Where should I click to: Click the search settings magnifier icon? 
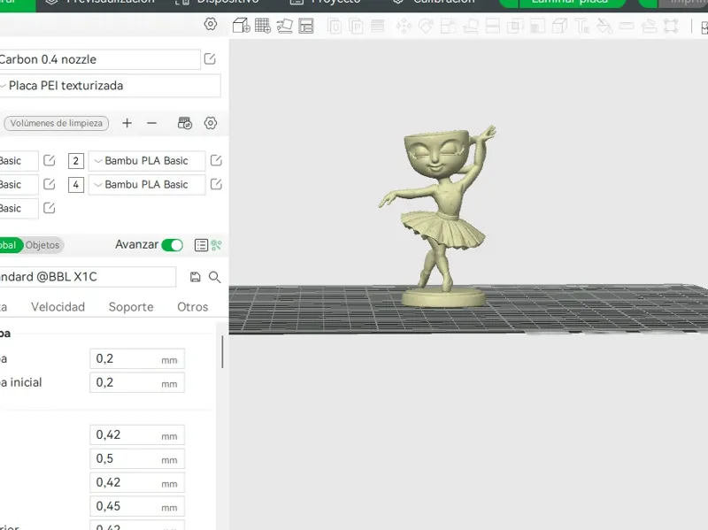click(x=215, y=277)
